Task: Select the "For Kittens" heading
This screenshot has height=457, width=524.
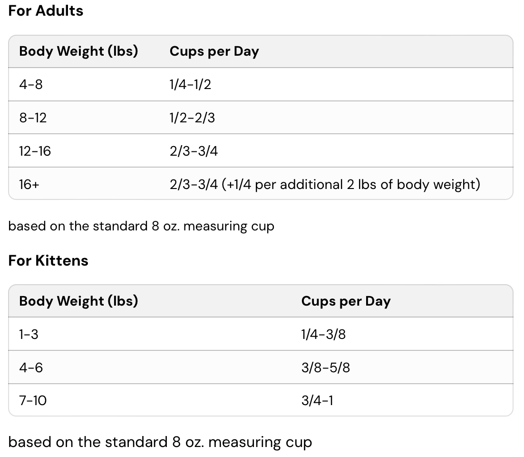Action: [49, 260]
